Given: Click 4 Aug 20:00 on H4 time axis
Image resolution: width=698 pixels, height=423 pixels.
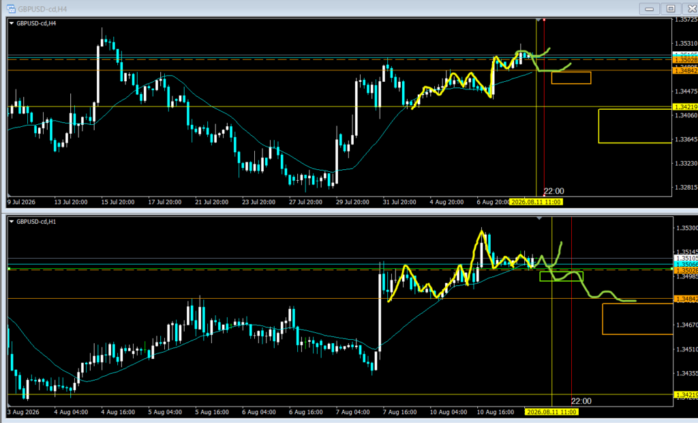Looking at the screenshot, I should (446, 202).
